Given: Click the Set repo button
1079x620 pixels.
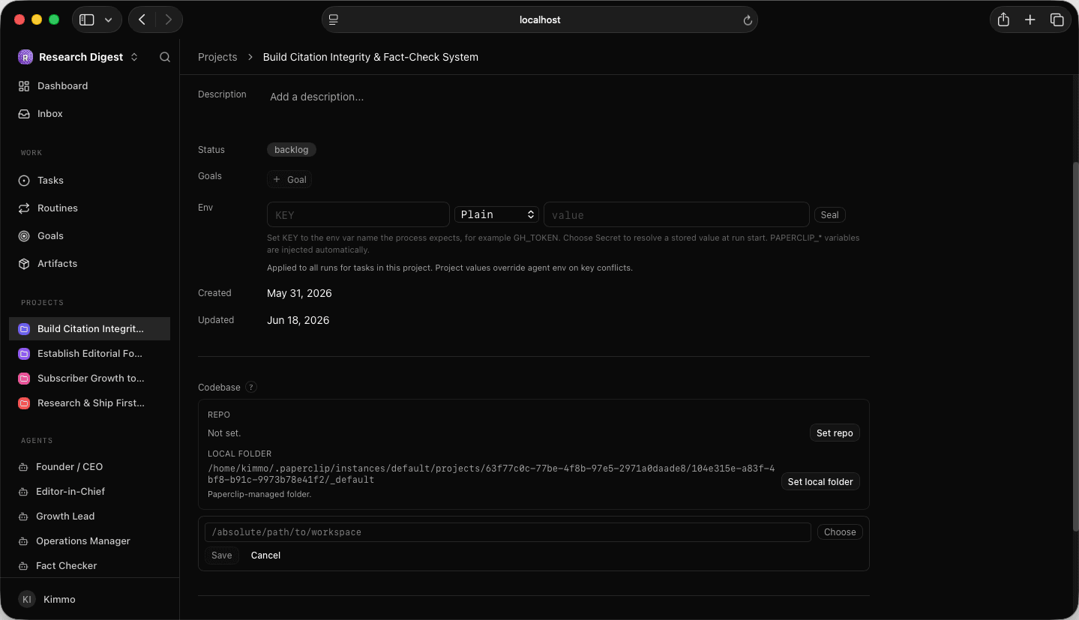Looking at the screenshot, I should tap(835, 433).
